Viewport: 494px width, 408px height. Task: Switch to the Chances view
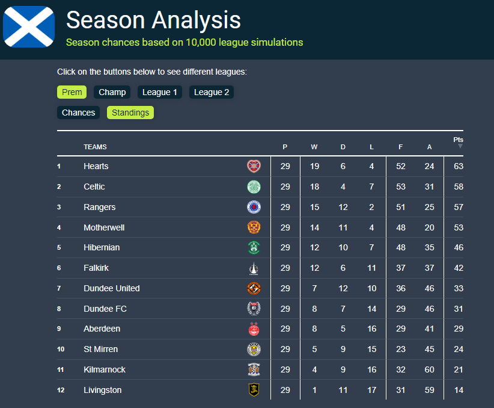click(78, 113)
